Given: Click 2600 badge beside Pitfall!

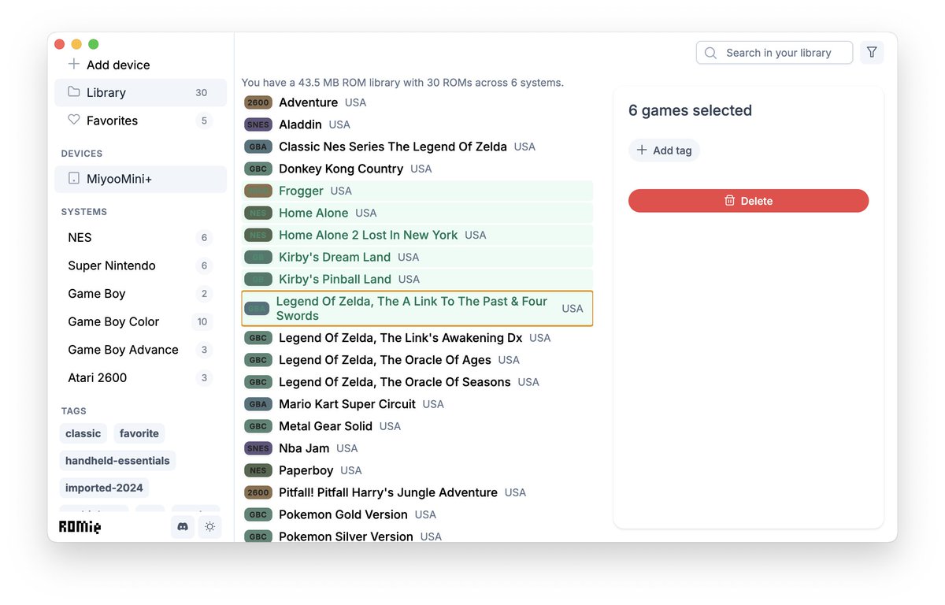Looking at the screenshot, I should tap(258, 492).
